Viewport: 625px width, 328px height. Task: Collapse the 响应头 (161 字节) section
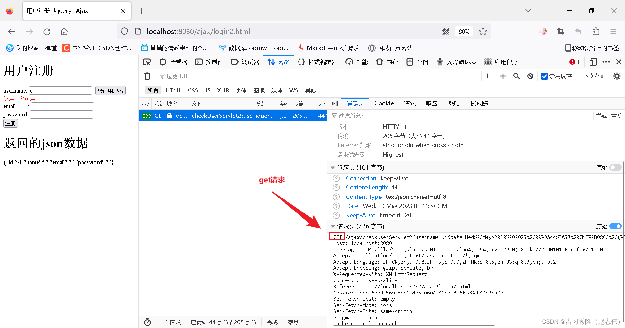coord(333,168)
